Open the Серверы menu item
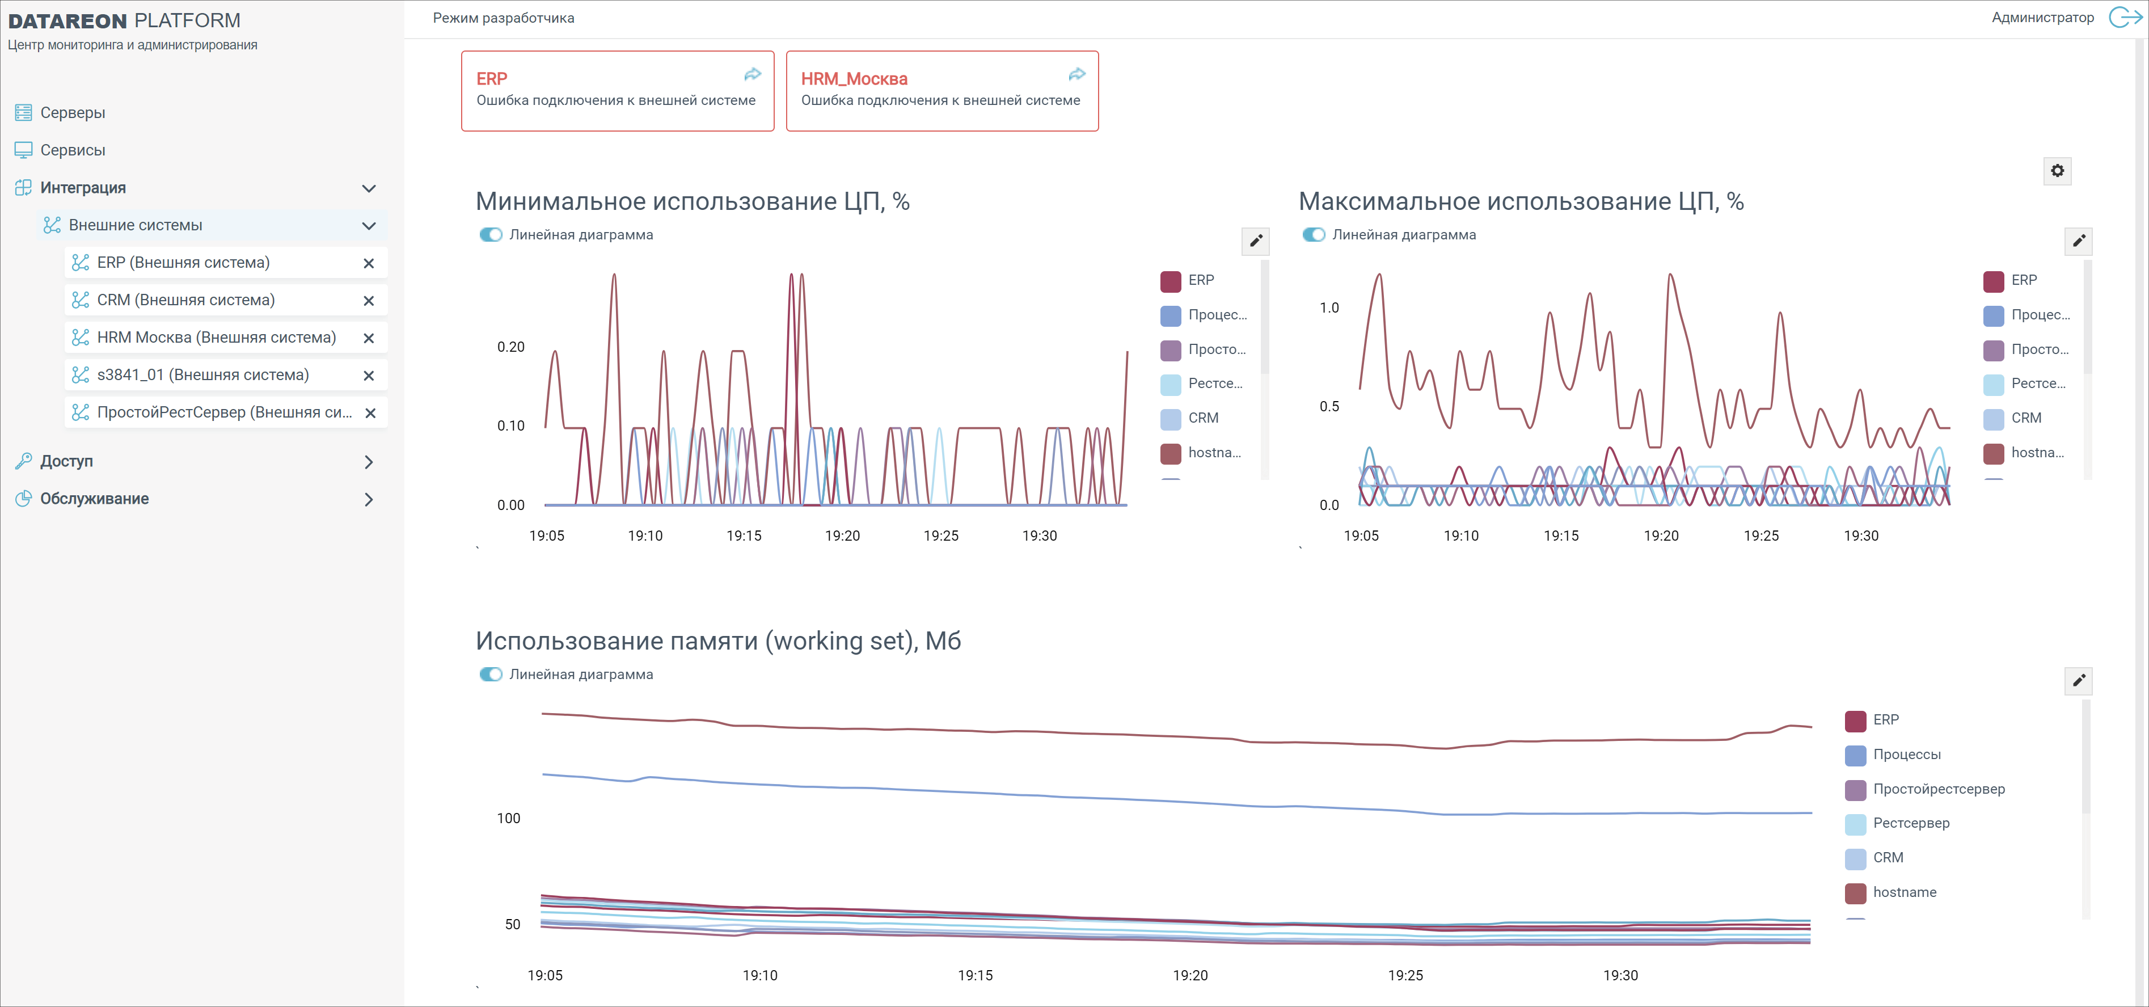Viewport: 2149px width, 1007px height. click(x=73, y=113)
